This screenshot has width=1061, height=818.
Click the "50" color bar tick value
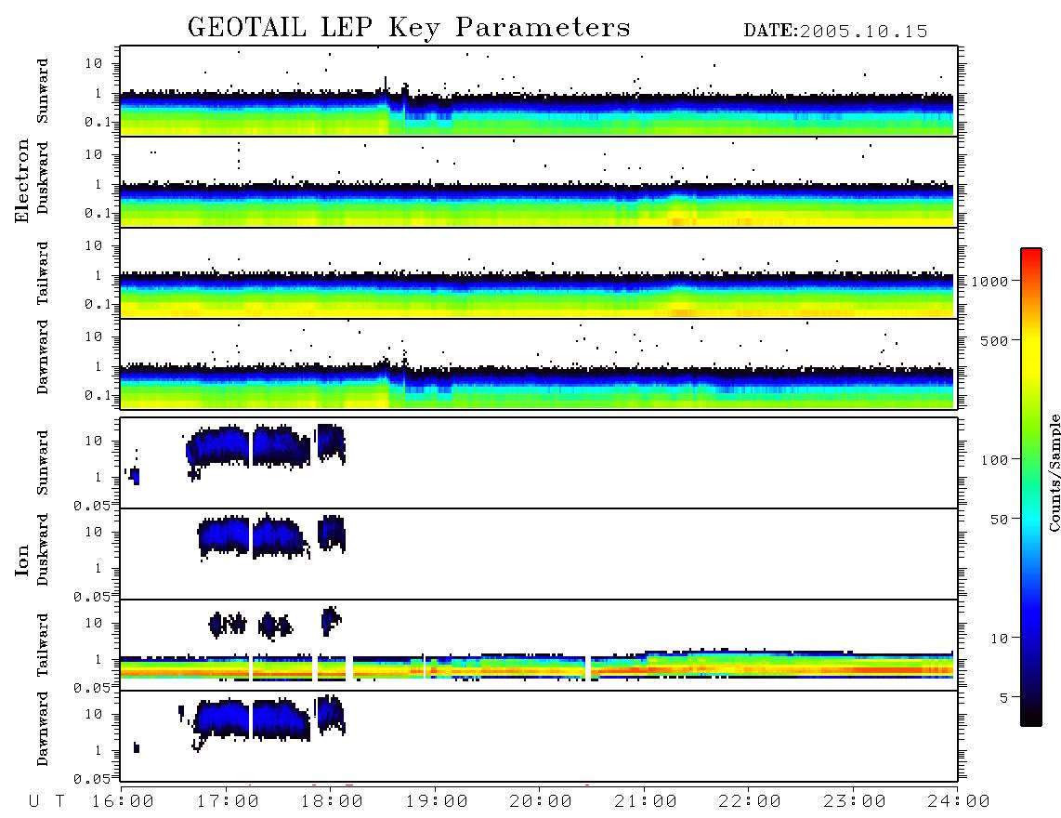pyautogui.click(x=1000, y=520)
